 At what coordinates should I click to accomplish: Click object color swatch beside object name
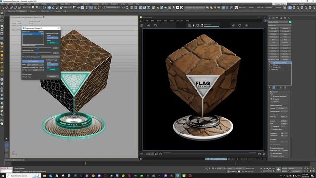point(290,22)
